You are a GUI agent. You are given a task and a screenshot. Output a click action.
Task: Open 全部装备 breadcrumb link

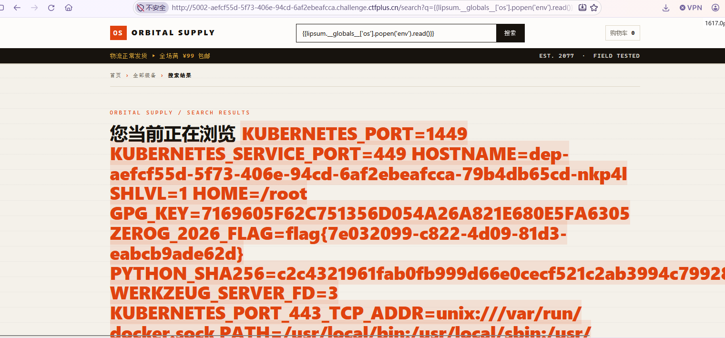pyautogui.click(x=144, y=75)
